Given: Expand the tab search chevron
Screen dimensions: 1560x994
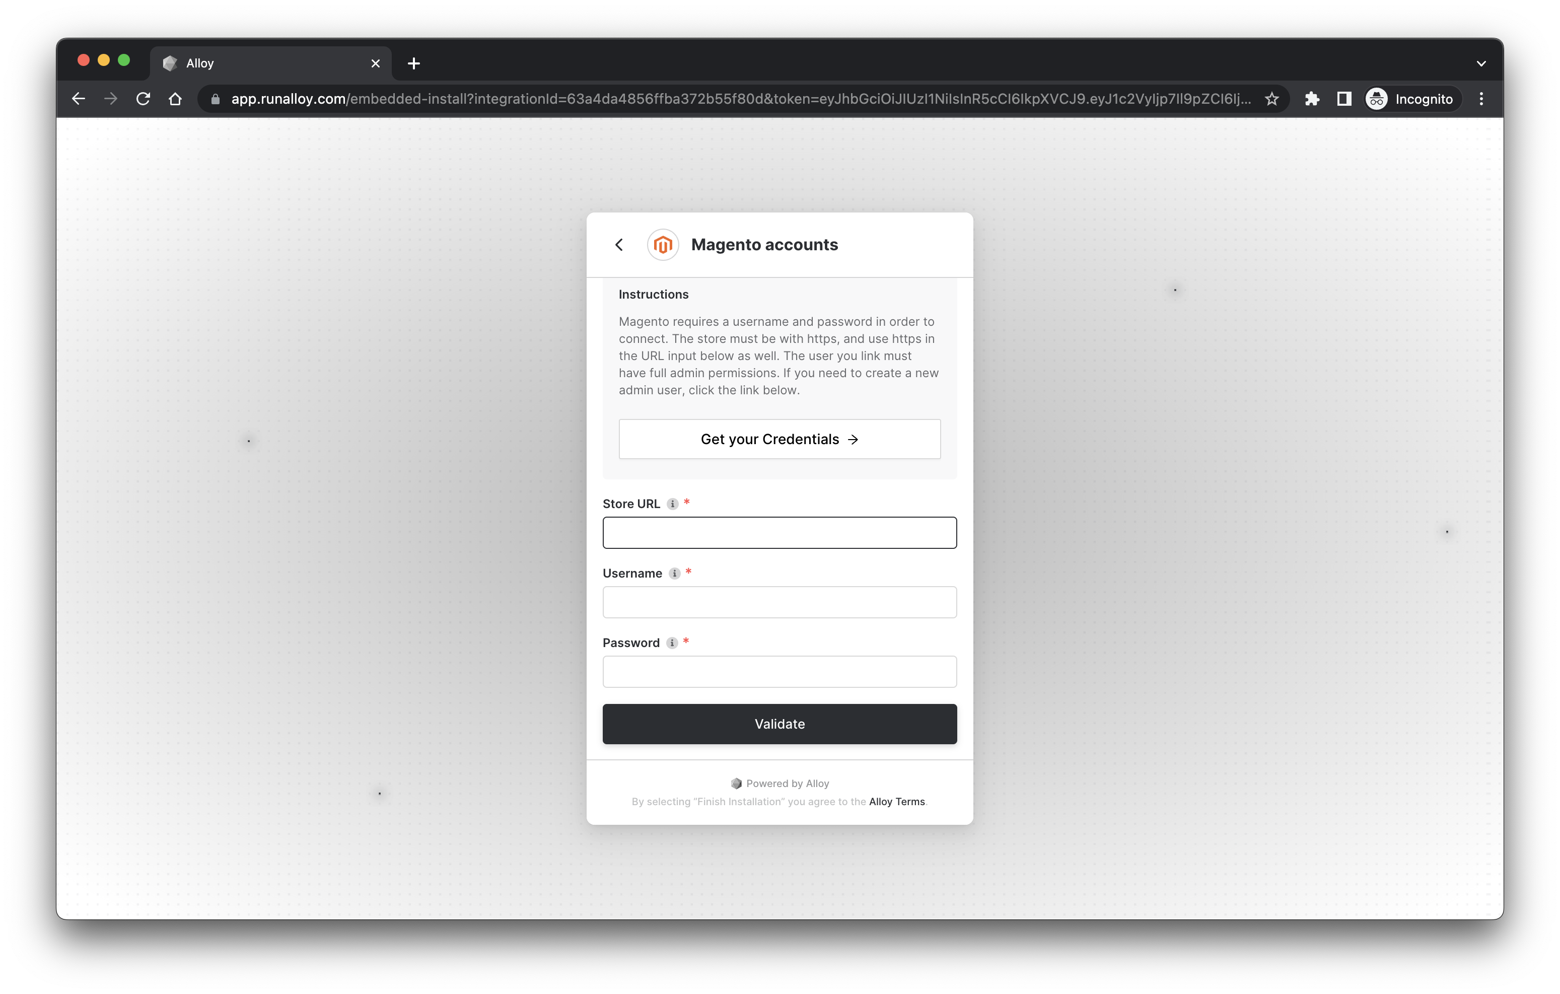Looking at the screenshot, I should (x=1481, y=63).
